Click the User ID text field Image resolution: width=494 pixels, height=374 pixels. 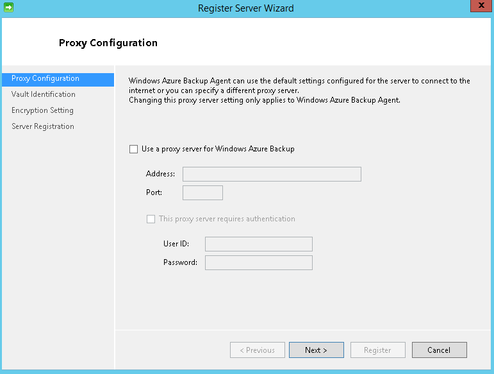pyautogui.click(x=259, y=244)
